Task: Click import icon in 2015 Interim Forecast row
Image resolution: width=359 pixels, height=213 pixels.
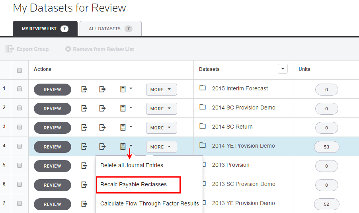Action: click(84, 90)
